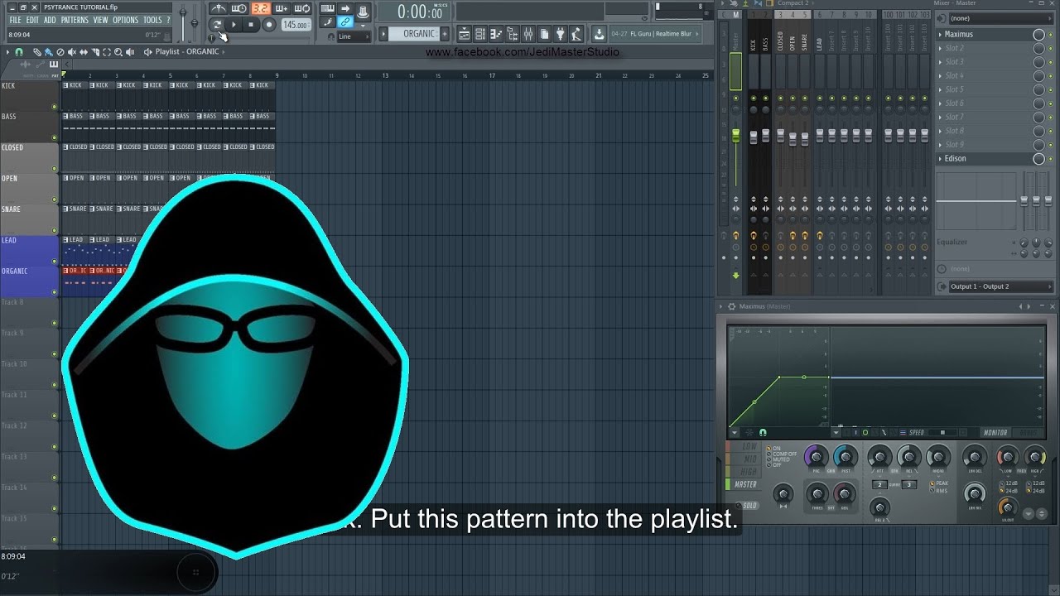Image resolution: width=1060 pixels, height=596 pixels.
Task: Click the countdown before recording icon
Action: pos(261,8)
